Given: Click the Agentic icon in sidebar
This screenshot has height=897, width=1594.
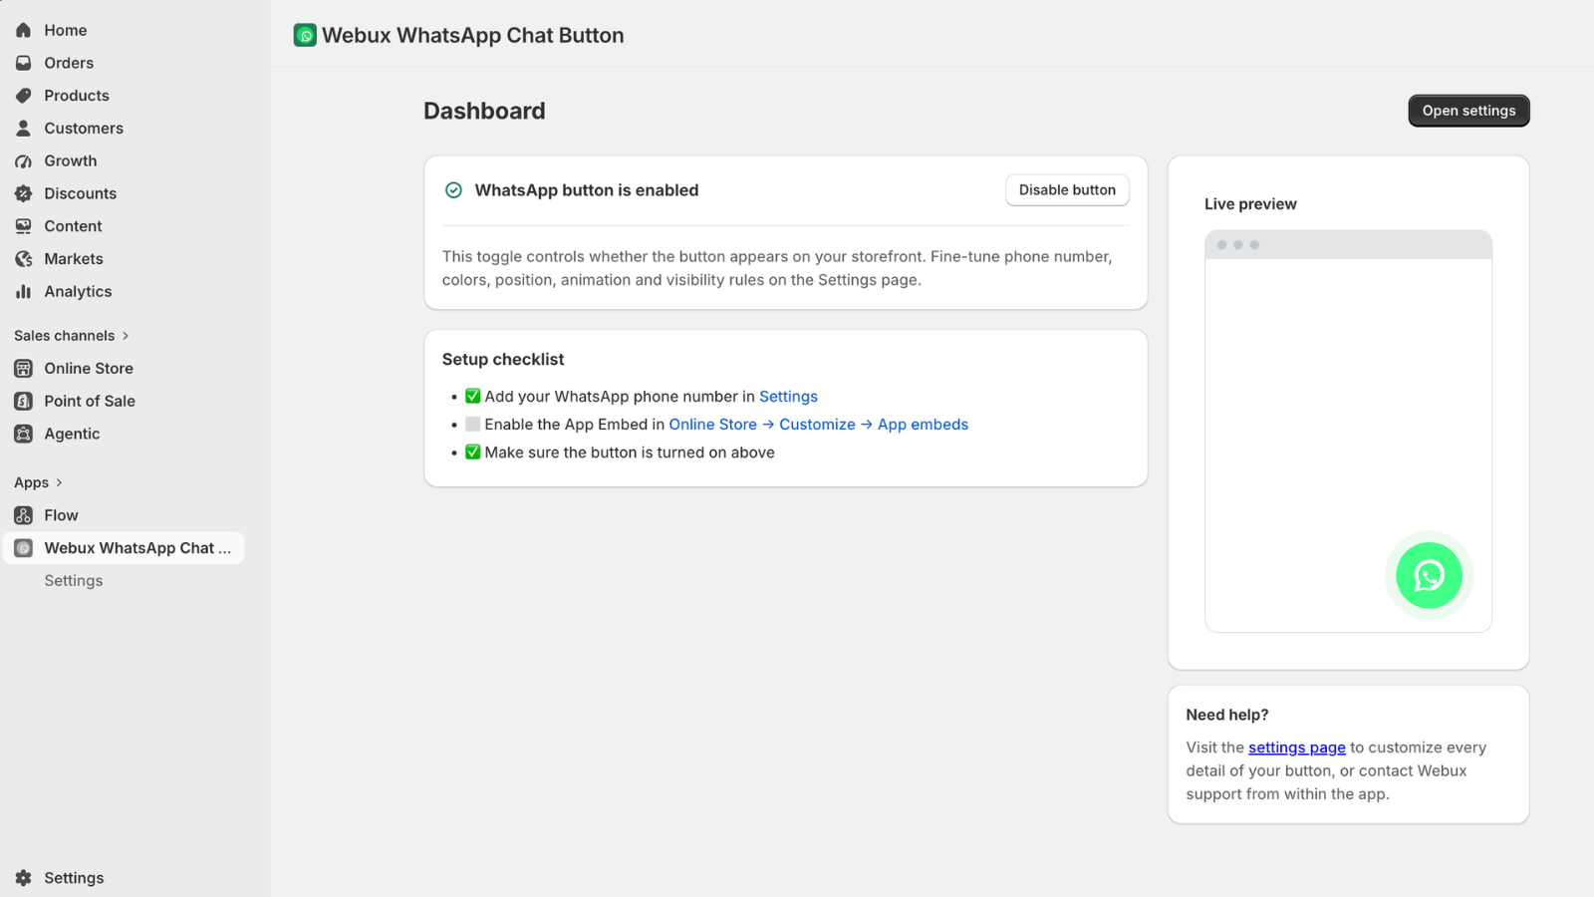Looking at the screenshot, I should [x=24, y=434].
